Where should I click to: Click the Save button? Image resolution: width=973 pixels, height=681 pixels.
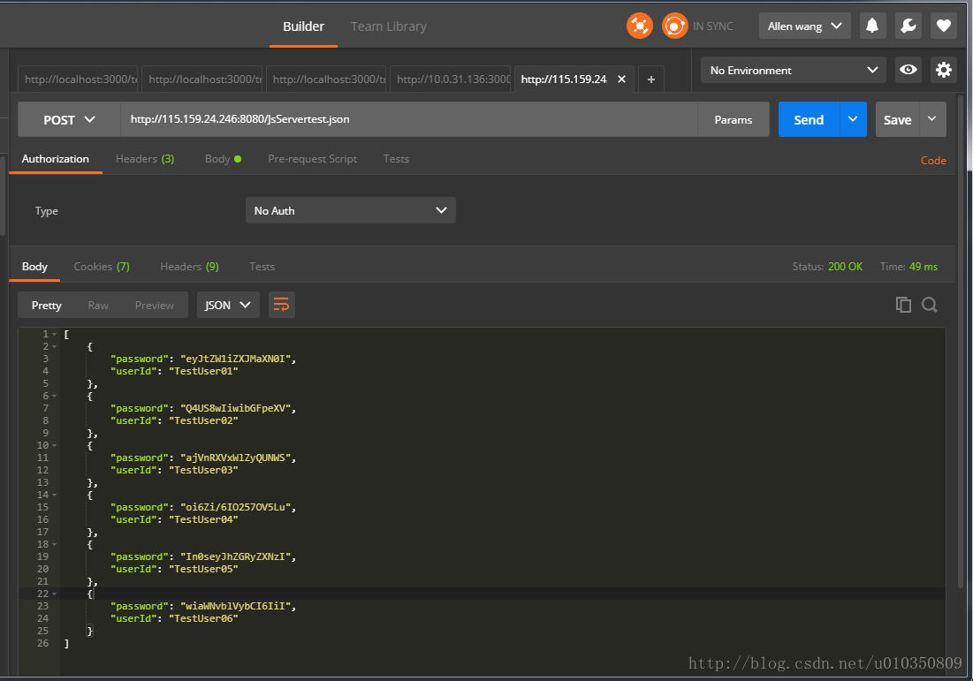tap(897, 120)
